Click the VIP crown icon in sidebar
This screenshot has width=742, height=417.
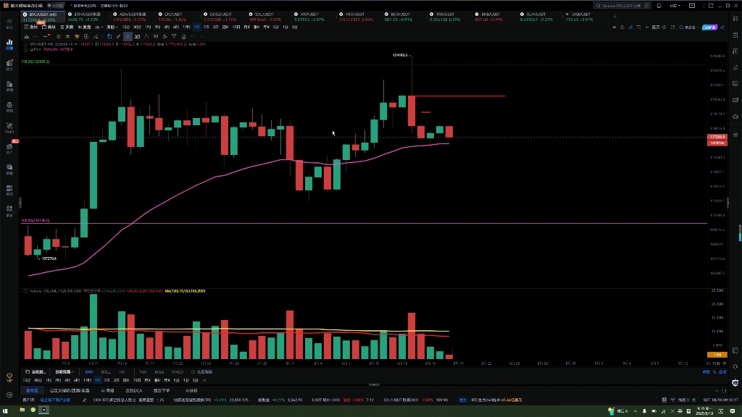(9, 377)
